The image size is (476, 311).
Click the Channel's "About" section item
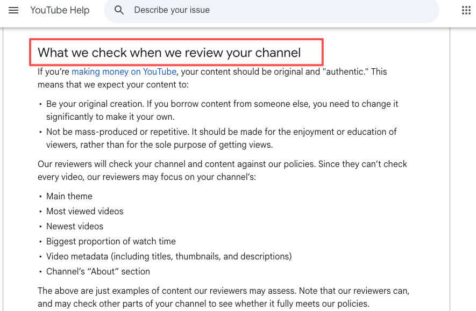98,271
